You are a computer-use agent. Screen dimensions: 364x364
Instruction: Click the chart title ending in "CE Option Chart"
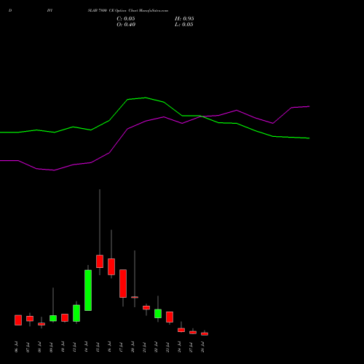click(128, 10)
